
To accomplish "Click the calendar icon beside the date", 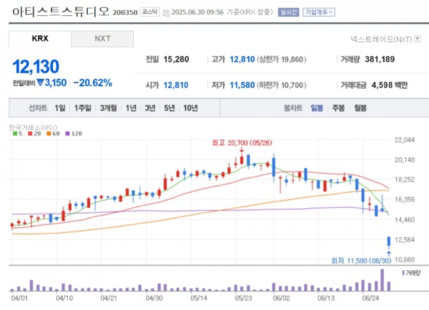I will tap(167, 13).
